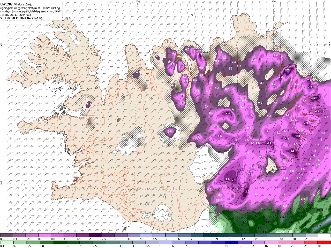Click the white 30 swatch ending upper legend

click(x=325, y=235)
